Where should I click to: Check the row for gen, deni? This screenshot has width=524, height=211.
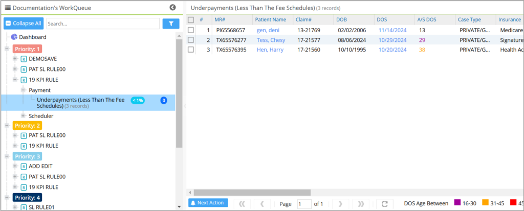pos(191,30)
